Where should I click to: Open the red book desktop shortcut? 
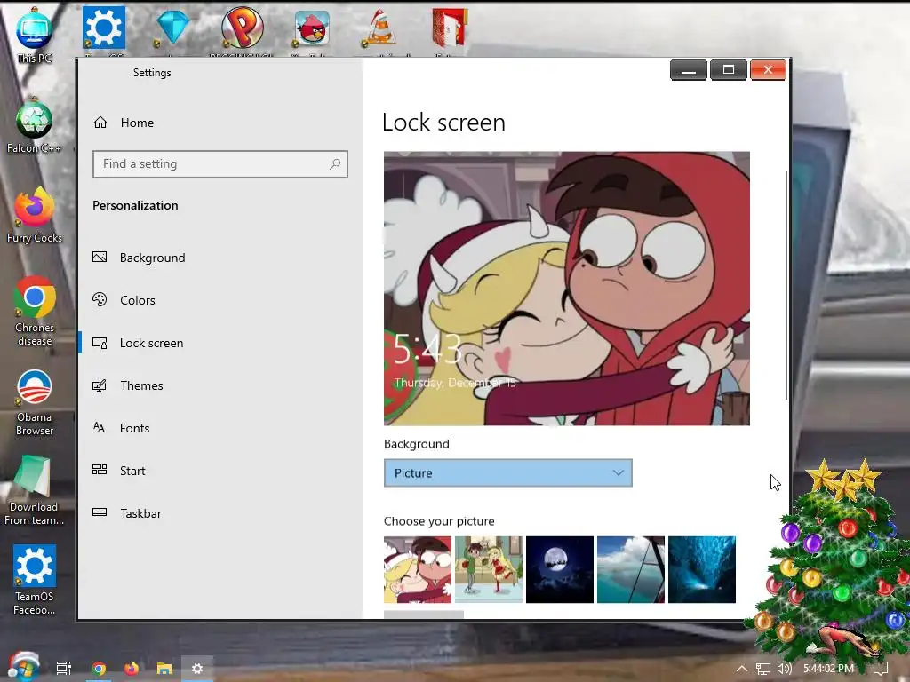click(x=450, y=29)
